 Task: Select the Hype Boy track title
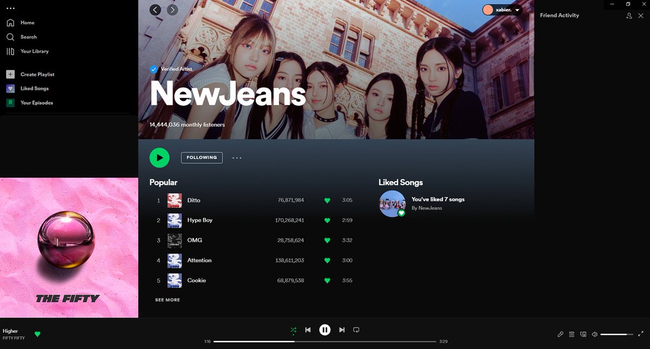click(200, 221)
